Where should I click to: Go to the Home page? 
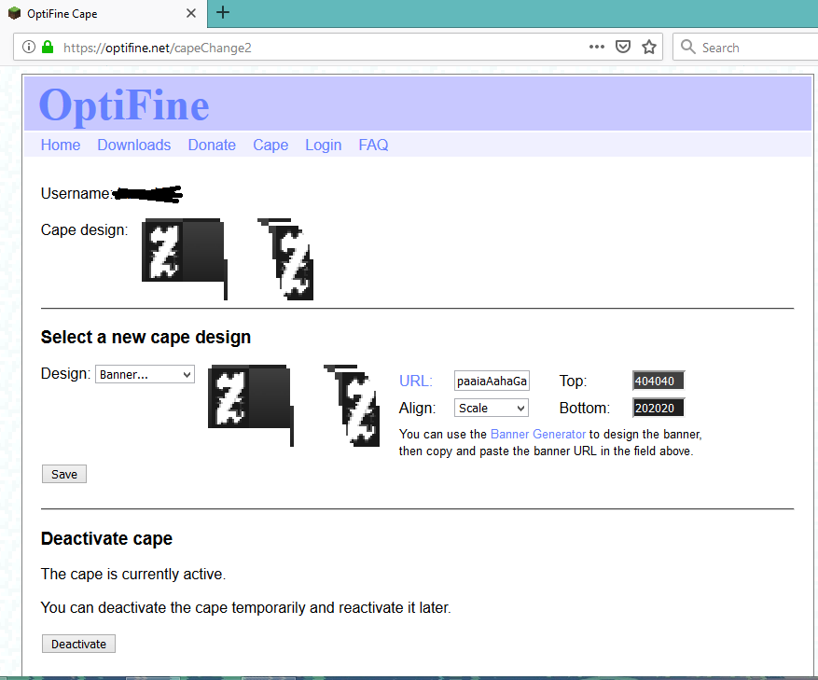coord(61,146)
